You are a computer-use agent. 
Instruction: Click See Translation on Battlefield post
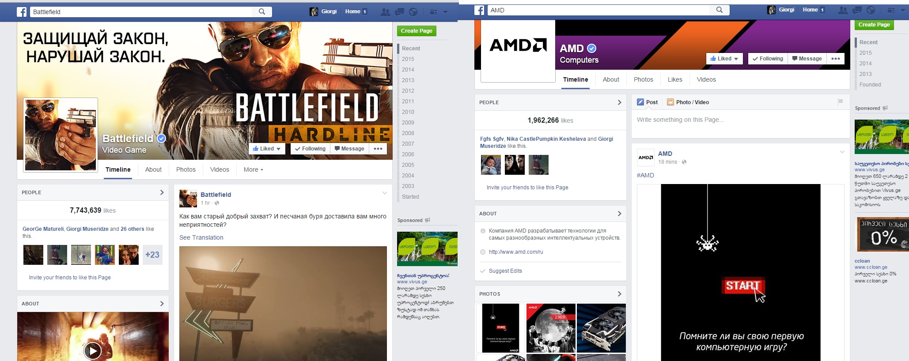tap(201, 237)
